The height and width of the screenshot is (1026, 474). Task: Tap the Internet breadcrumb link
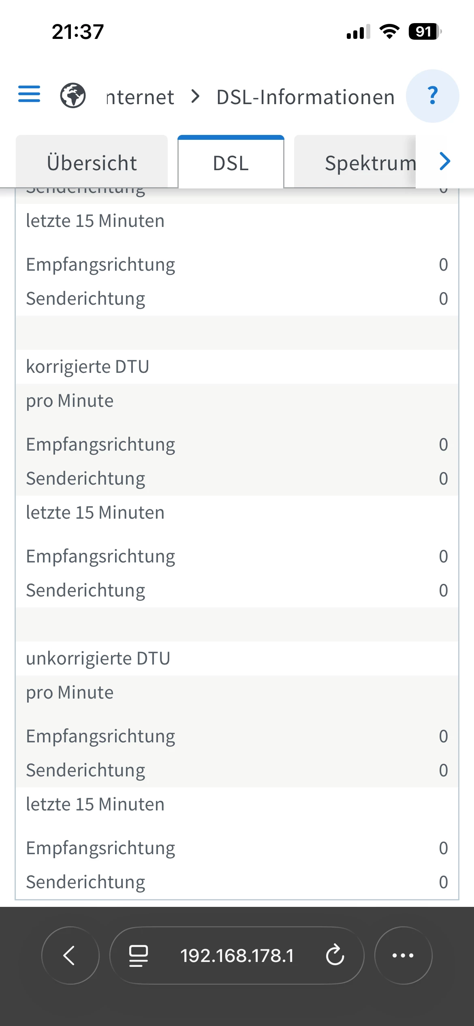pyautogui.click(x=140, y=97)
